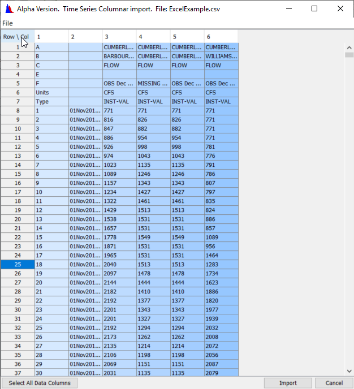Maximize the import window
The image size is (354, 389).
[314, 9]
